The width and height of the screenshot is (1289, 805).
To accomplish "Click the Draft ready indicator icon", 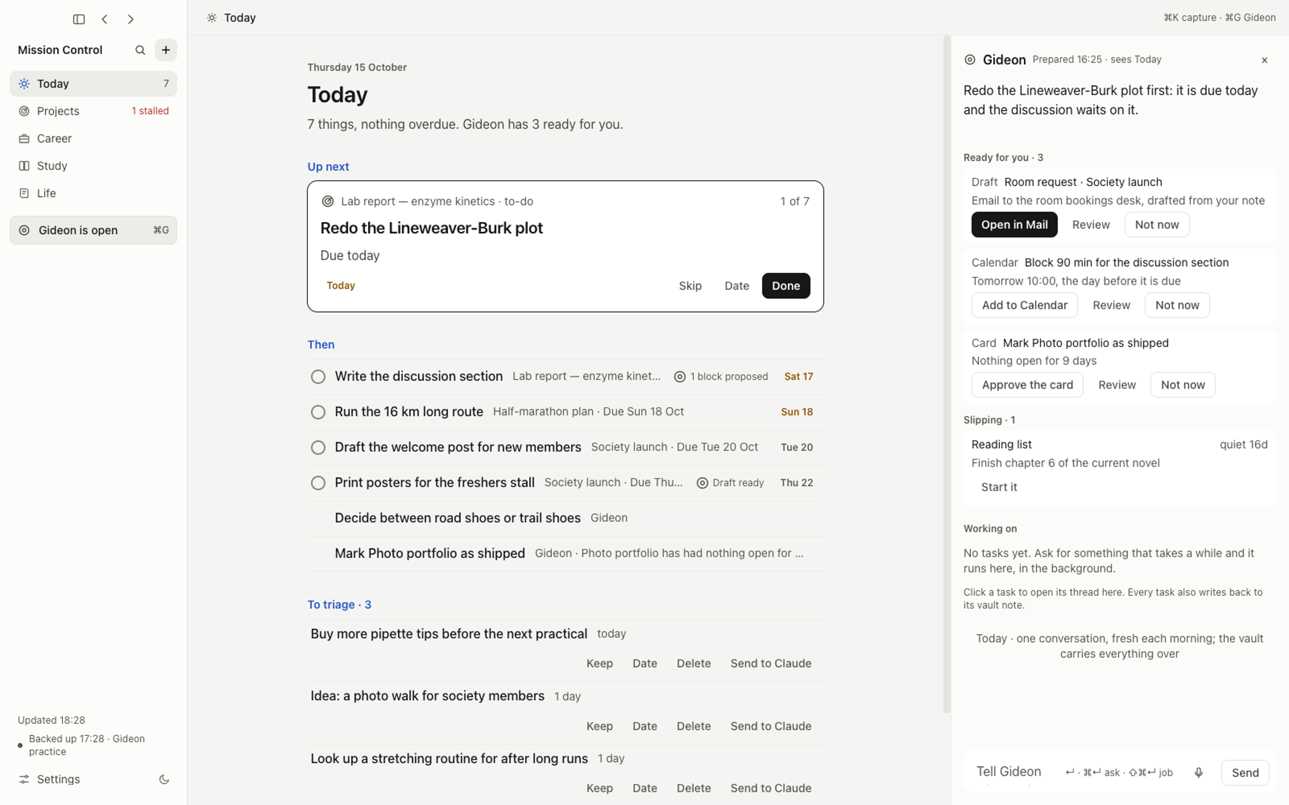I will point(703,483).
